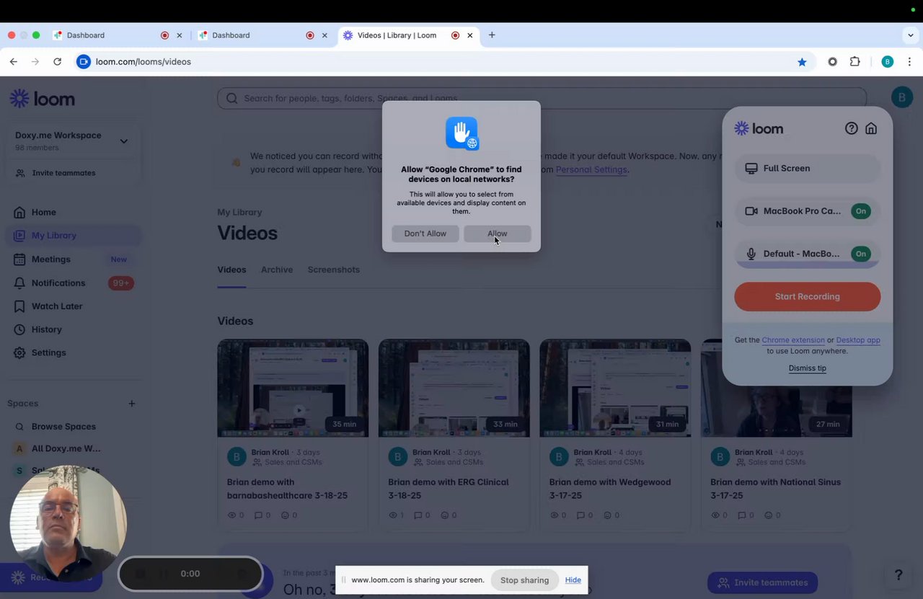
Task: Switch to the Videos tab
Action: 231,270
